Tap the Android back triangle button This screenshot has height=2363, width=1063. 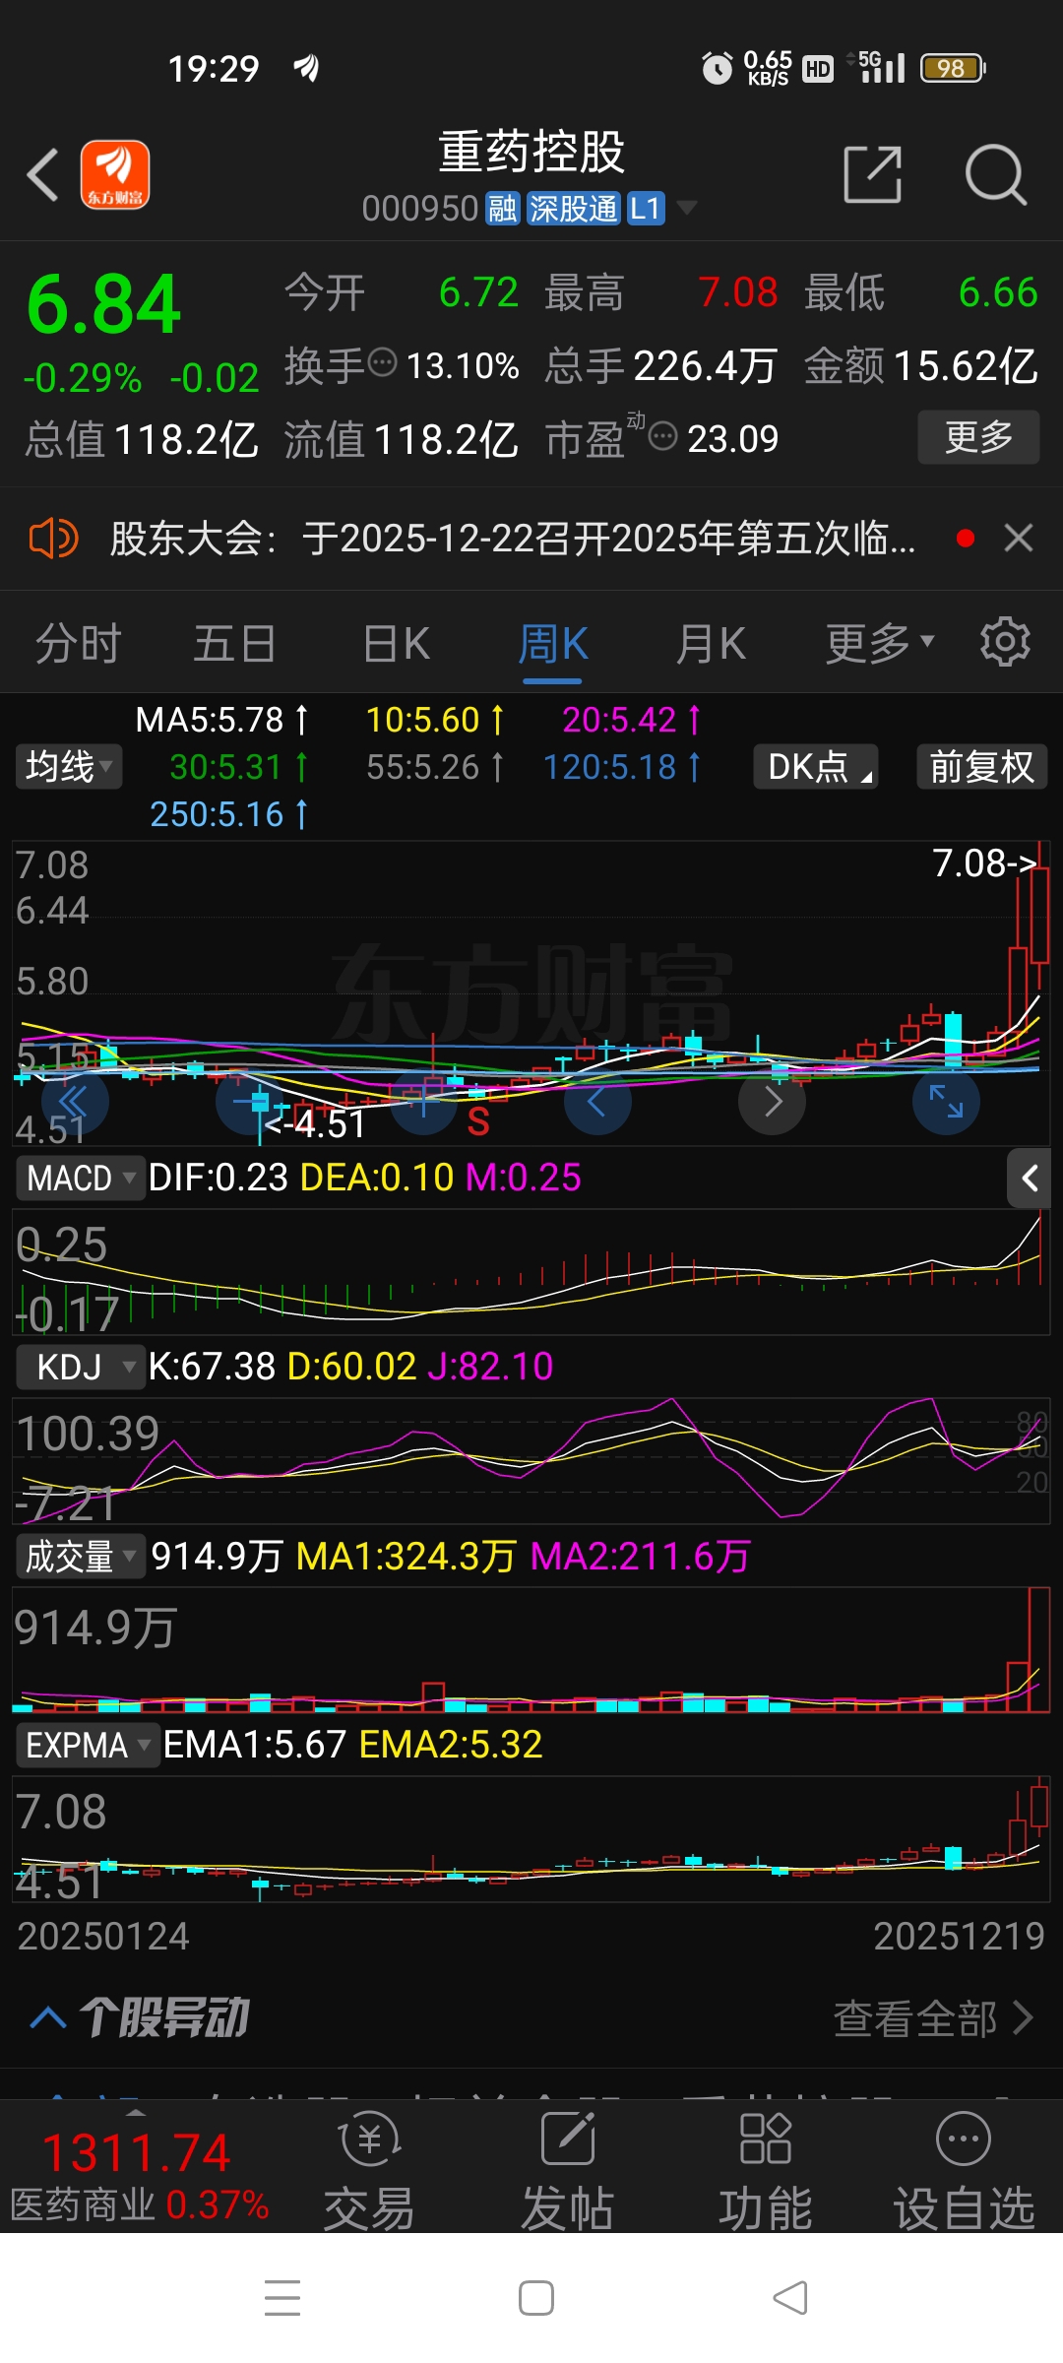coord(790,2298)
